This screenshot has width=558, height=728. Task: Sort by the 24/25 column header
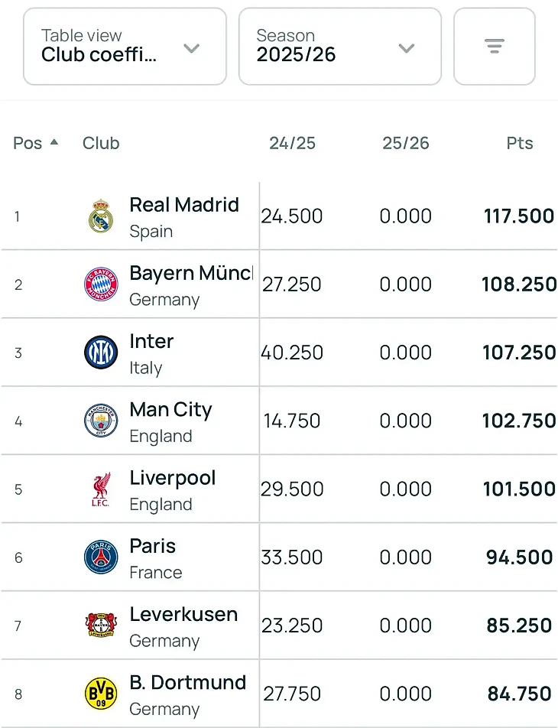[x=292, y=143]
